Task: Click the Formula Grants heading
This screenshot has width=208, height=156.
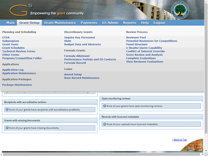Action: coord(75,50)
